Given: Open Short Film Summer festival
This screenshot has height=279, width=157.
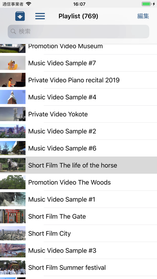Looking at the screenshot, I should (78, 268).
